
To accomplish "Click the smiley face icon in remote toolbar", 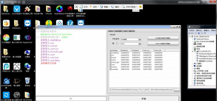I will click(x=140, y=7).
